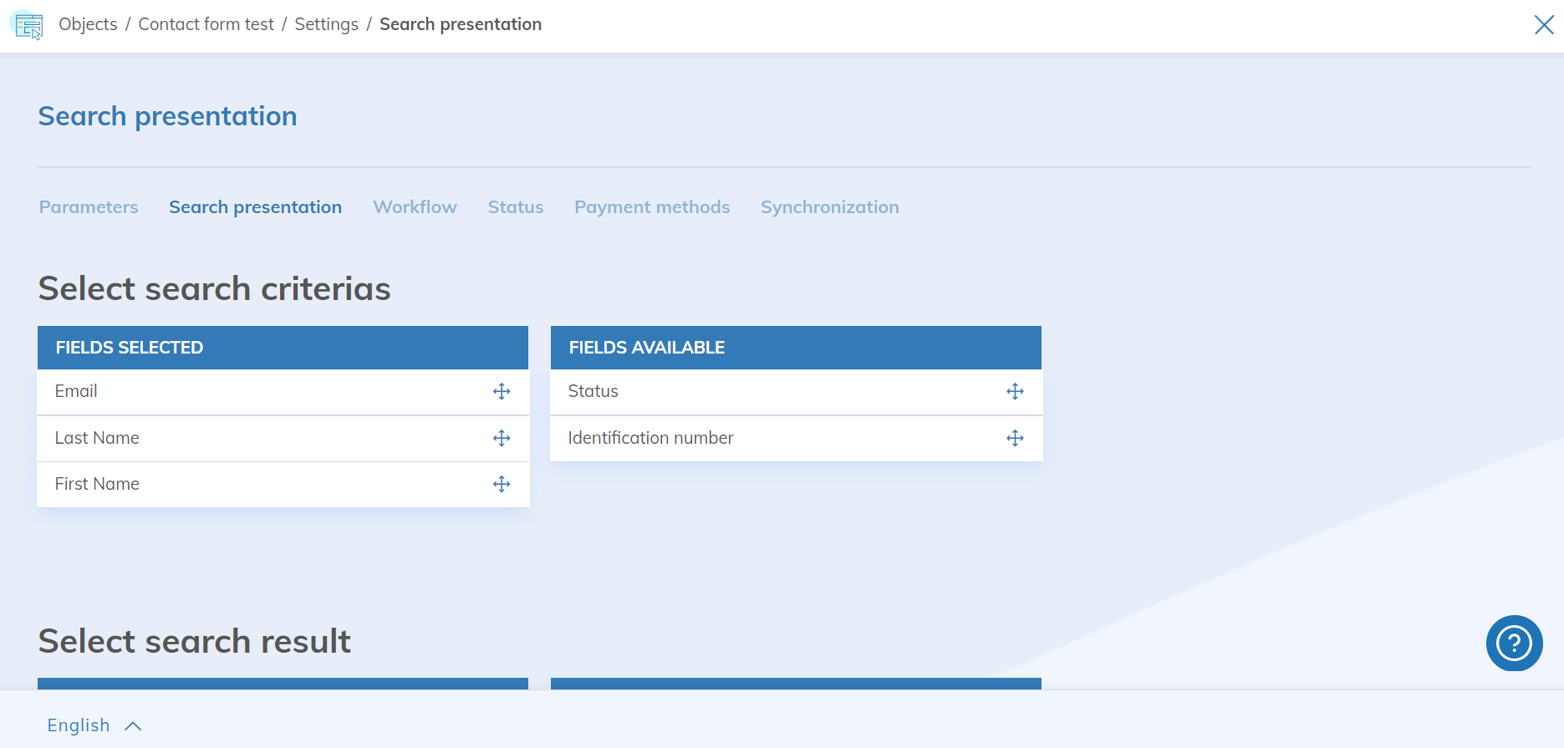Click the move handle for Status field
This screenshot has width=1564, height=748.
(x=1015, y=391)
